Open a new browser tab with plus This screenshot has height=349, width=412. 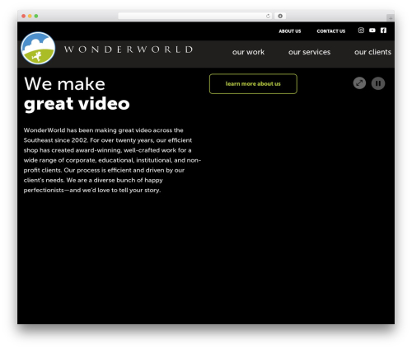[x=391, y=18]
